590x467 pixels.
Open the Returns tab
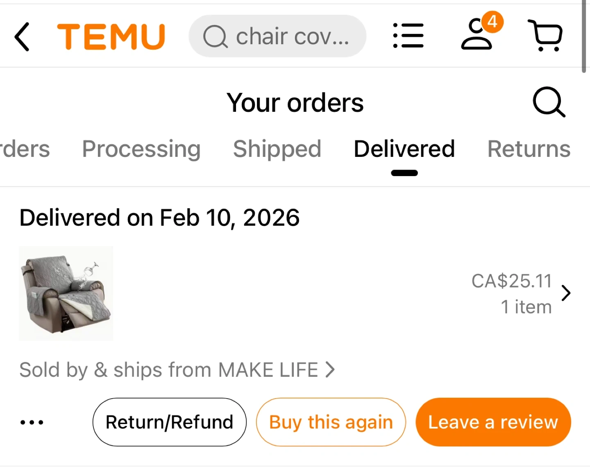pyautogui.click(x=529, y=149)
